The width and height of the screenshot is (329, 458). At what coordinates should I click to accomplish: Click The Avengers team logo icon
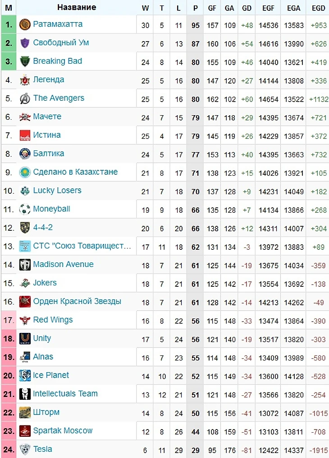pyautogui.click(x=25, y=98)
